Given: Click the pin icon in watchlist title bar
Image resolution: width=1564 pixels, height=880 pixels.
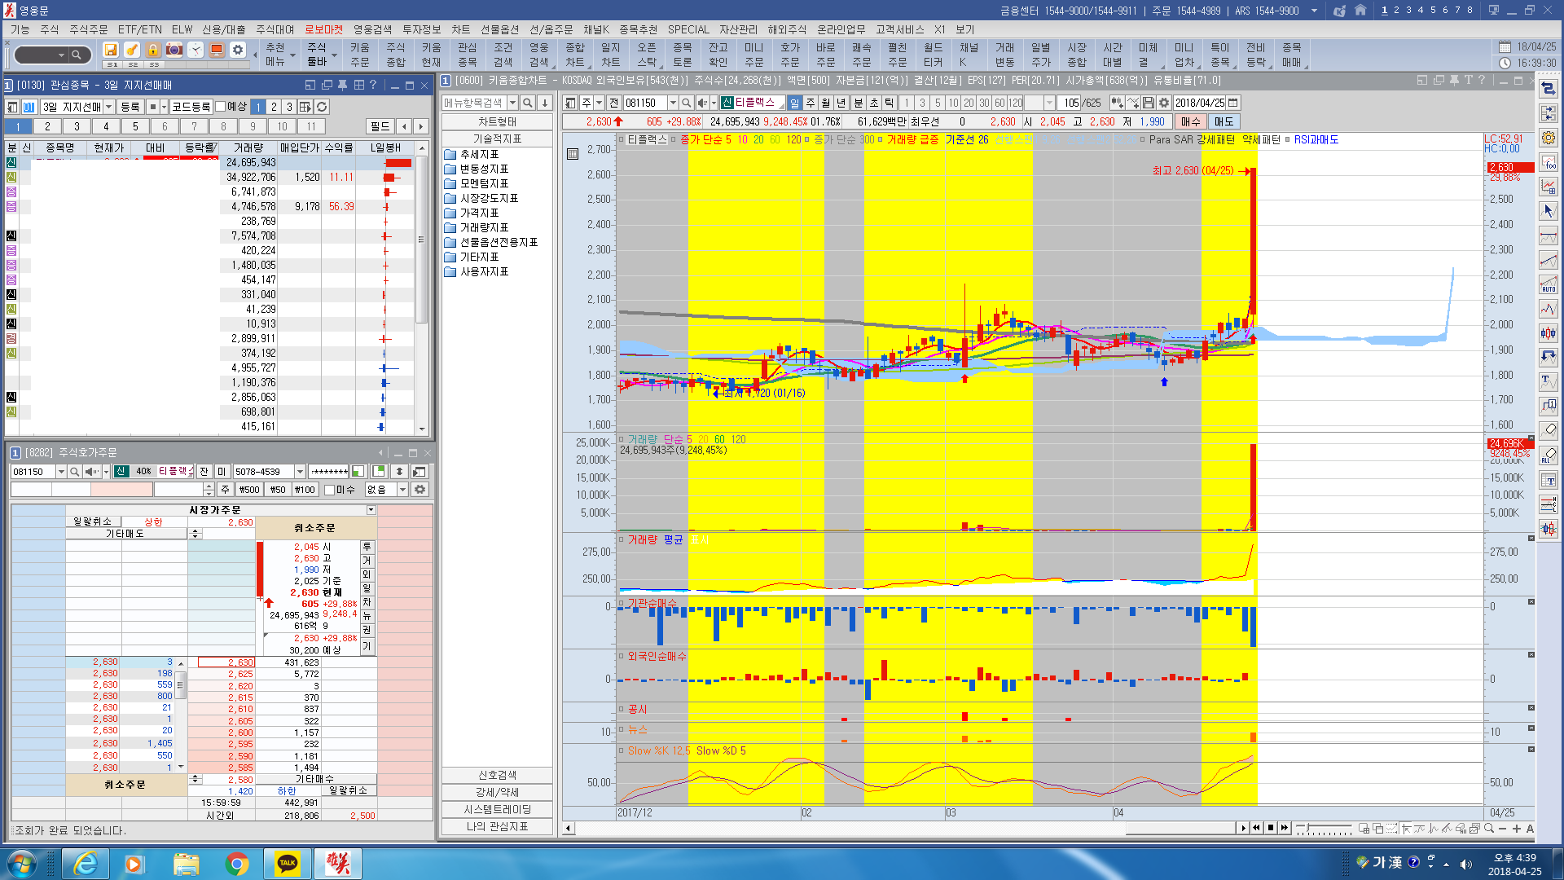Looking at the screenshot, I should click(342, 85).
